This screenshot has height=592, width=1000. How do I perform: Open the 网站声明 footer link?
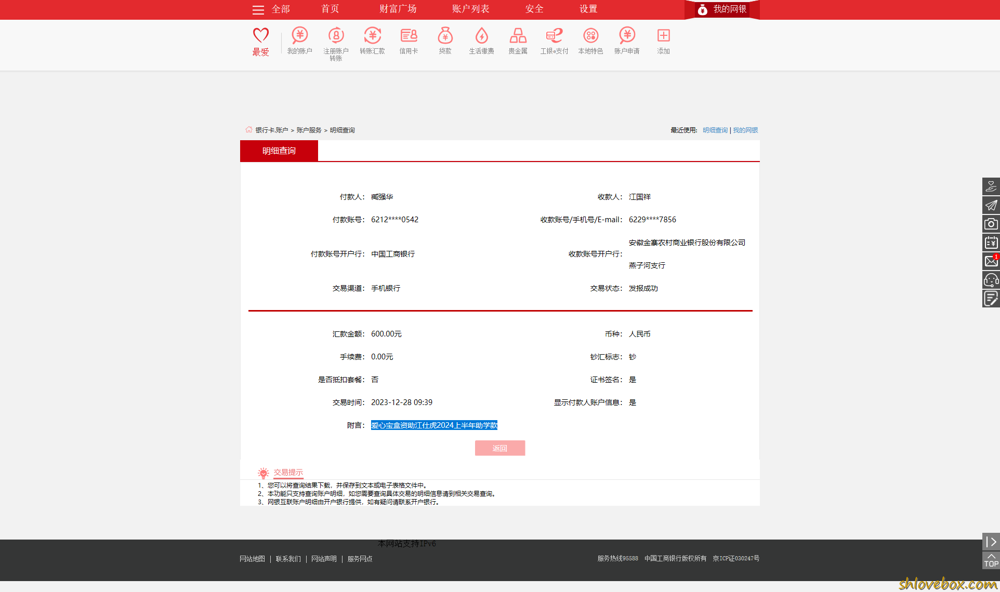324,559
